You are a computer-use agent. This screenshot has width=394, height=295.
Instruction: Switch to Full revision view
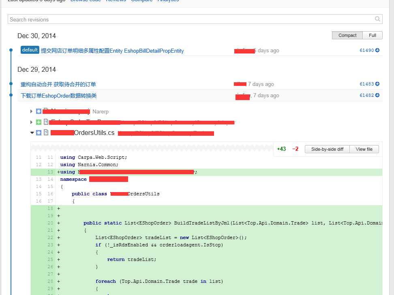(x=373, y=35)
